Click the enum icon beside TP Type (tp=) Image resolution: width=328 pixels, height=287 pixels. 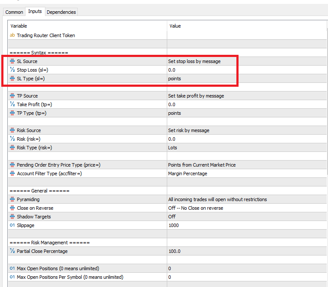(x=13, y=113)
